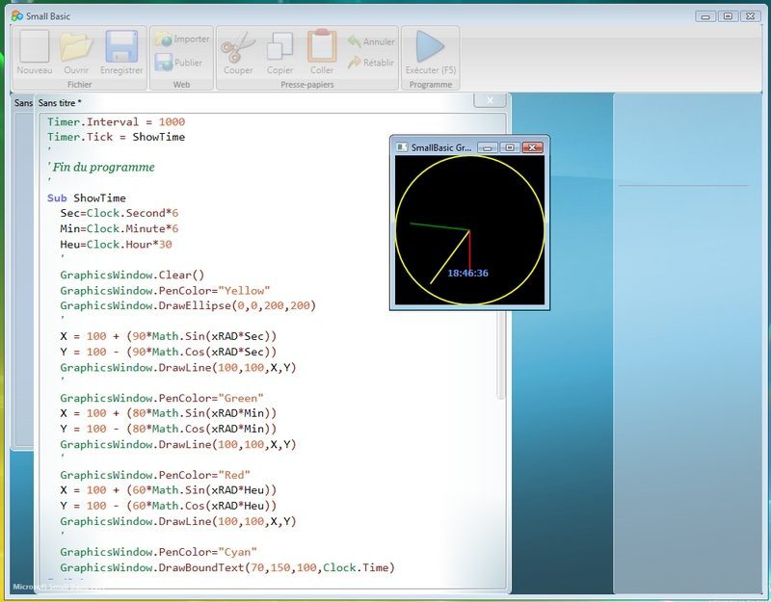Click the clock time text 18:46:36
This screenshot has height=602, width=771.
tap(467, 274)
